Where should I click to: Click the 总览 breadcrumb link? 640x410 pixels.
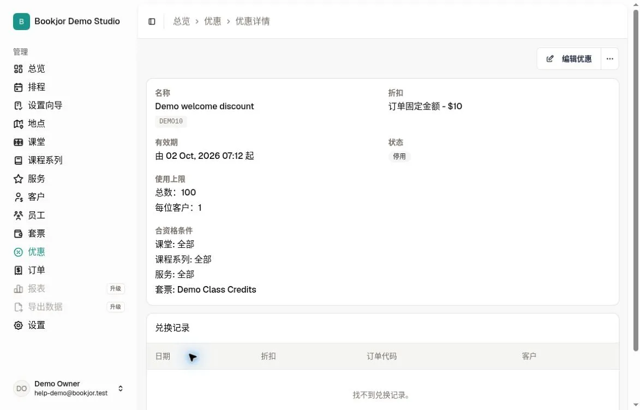click(182, 21)
